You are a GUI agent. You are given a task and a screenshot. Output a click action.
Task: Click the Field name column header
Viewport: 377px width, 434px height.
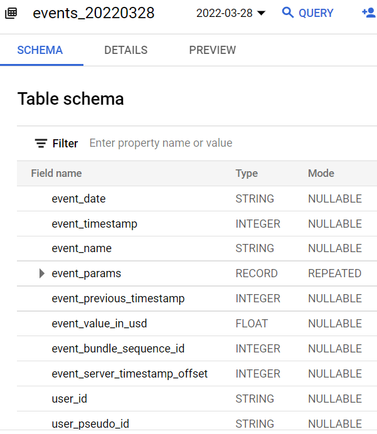point(56,174)
